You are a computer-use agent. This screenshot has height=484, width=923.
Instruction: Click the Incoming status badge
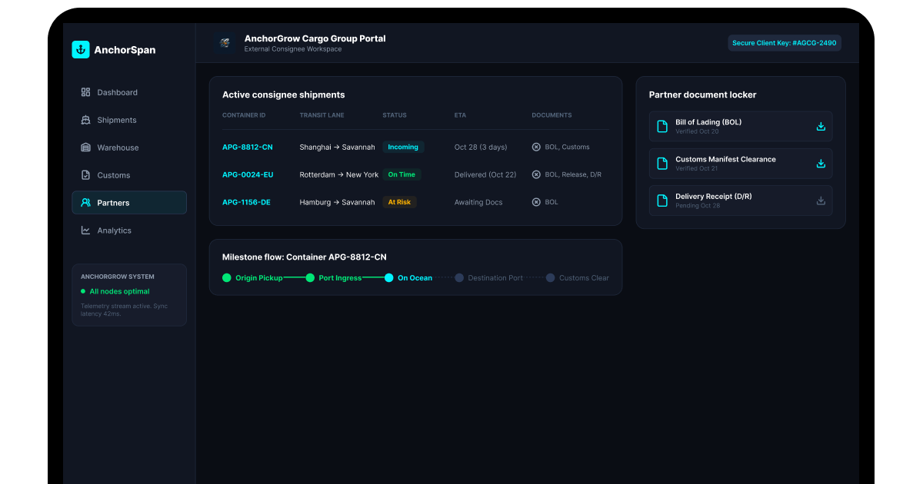403,147
